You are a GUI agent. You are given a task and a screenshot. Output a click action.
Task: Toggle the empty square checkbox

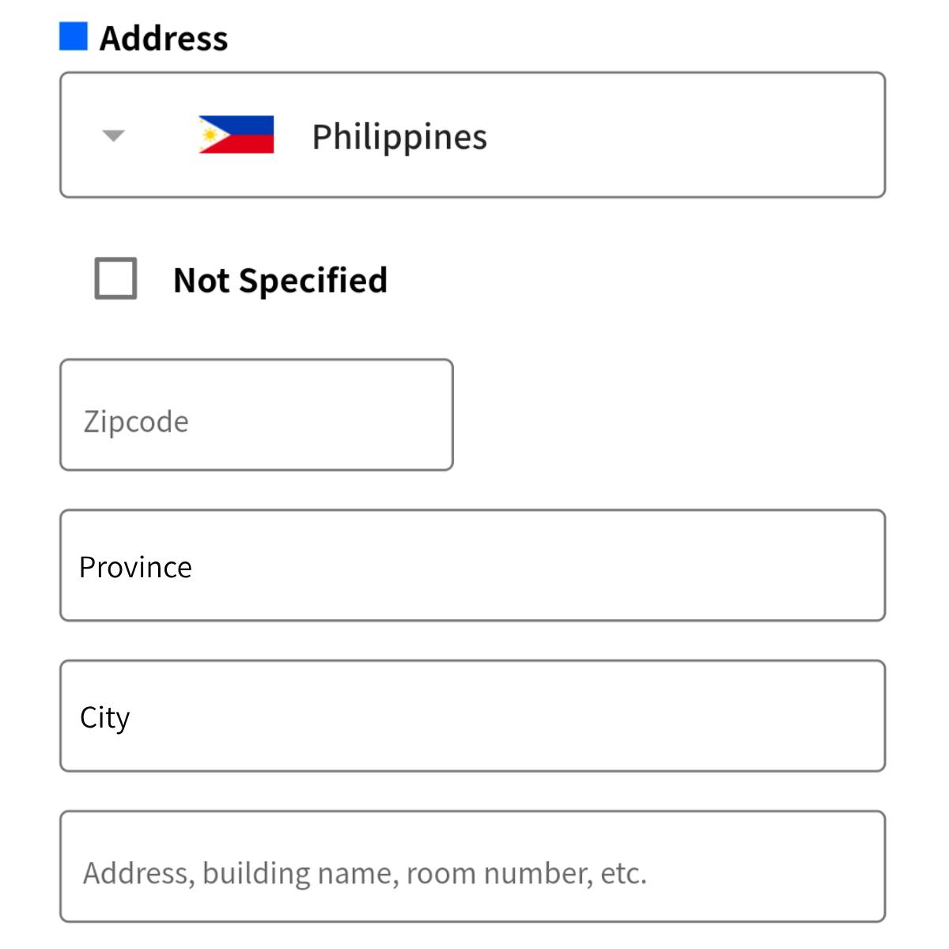click(115, 278)
